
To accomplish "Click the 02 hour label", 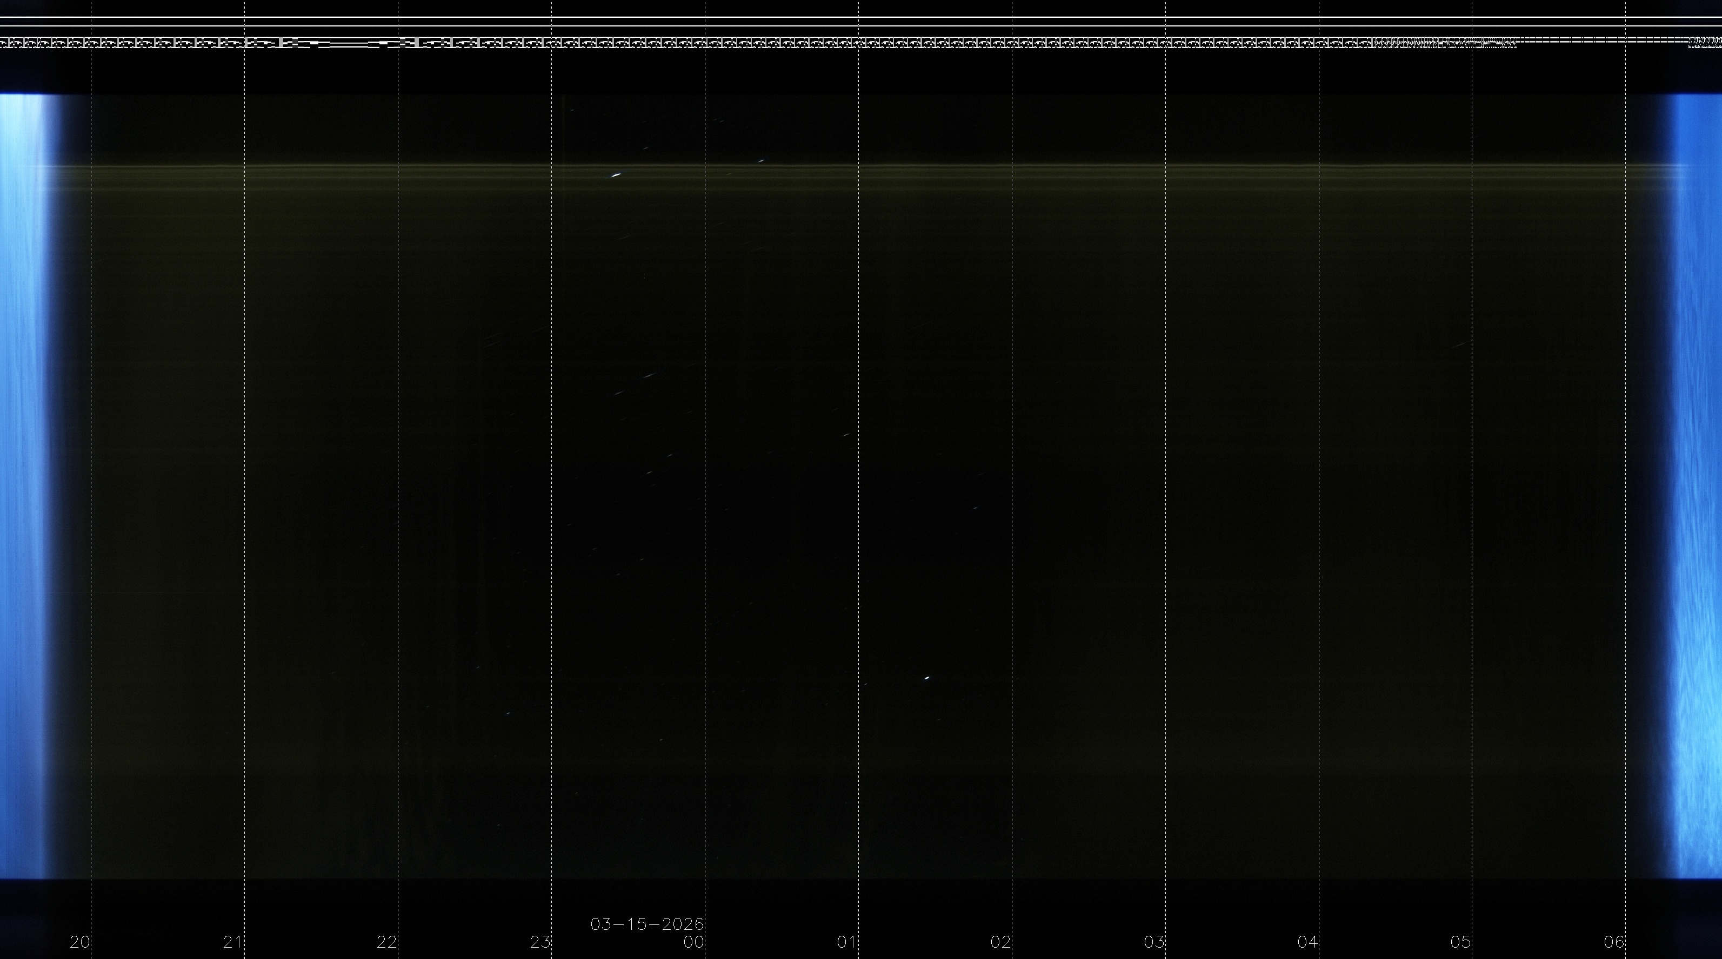I will pyautogui.click(x=1000, y=942).
